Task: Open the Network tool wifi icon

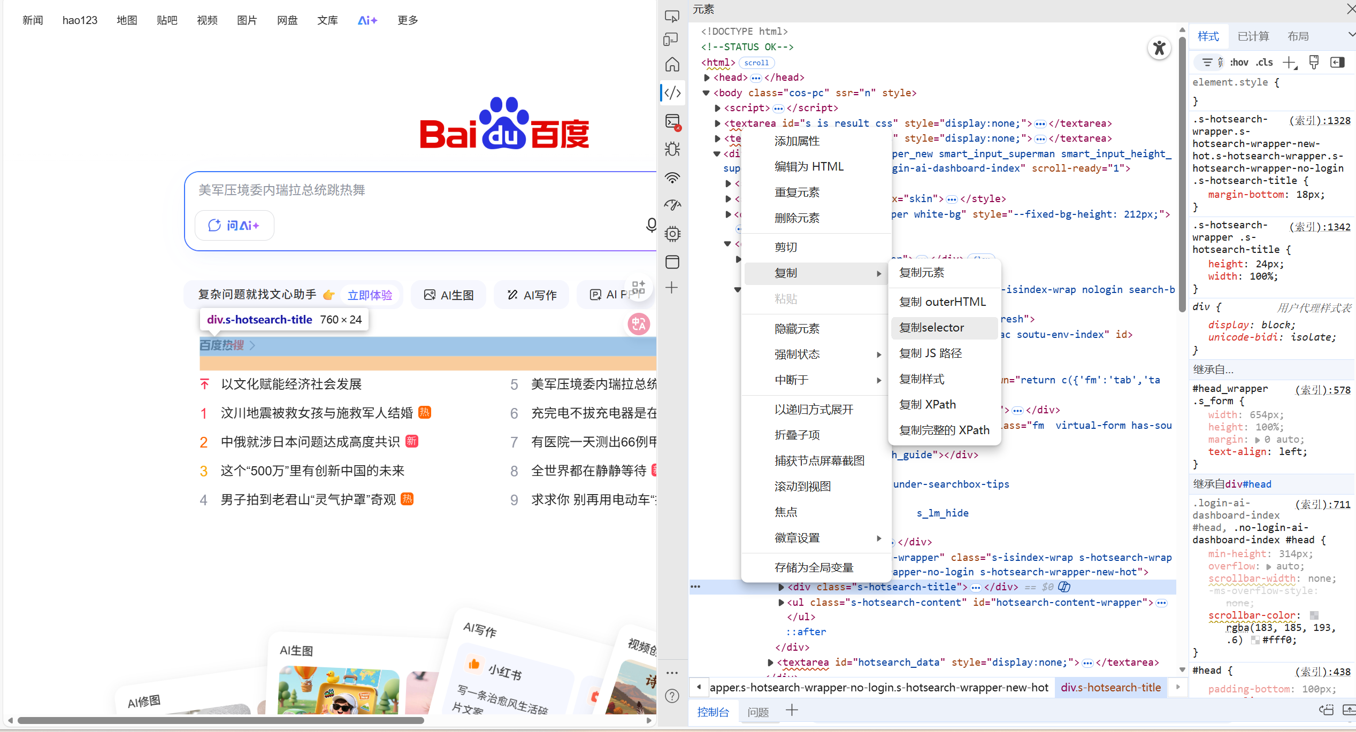Action: [672, 177]
